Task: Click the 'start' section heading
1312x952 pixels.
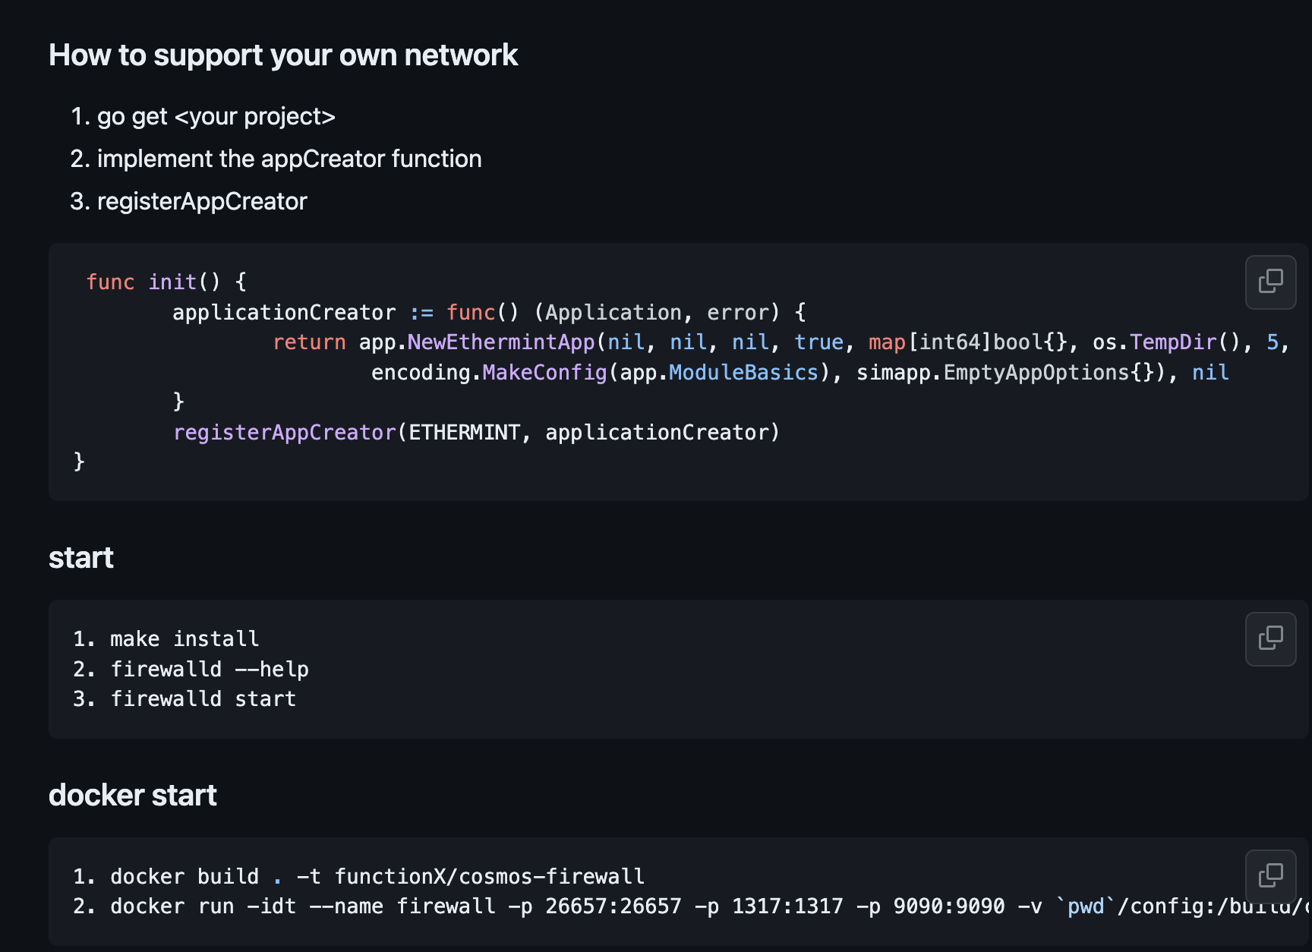Action: tap(81, 558)
